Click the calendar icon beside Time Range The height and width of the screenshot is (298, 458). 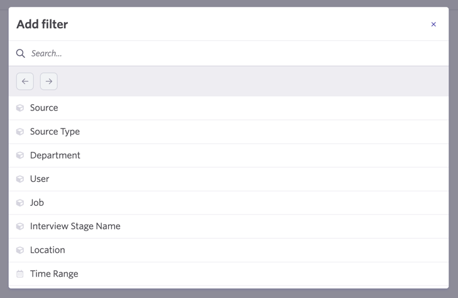[x=20, y=274]
